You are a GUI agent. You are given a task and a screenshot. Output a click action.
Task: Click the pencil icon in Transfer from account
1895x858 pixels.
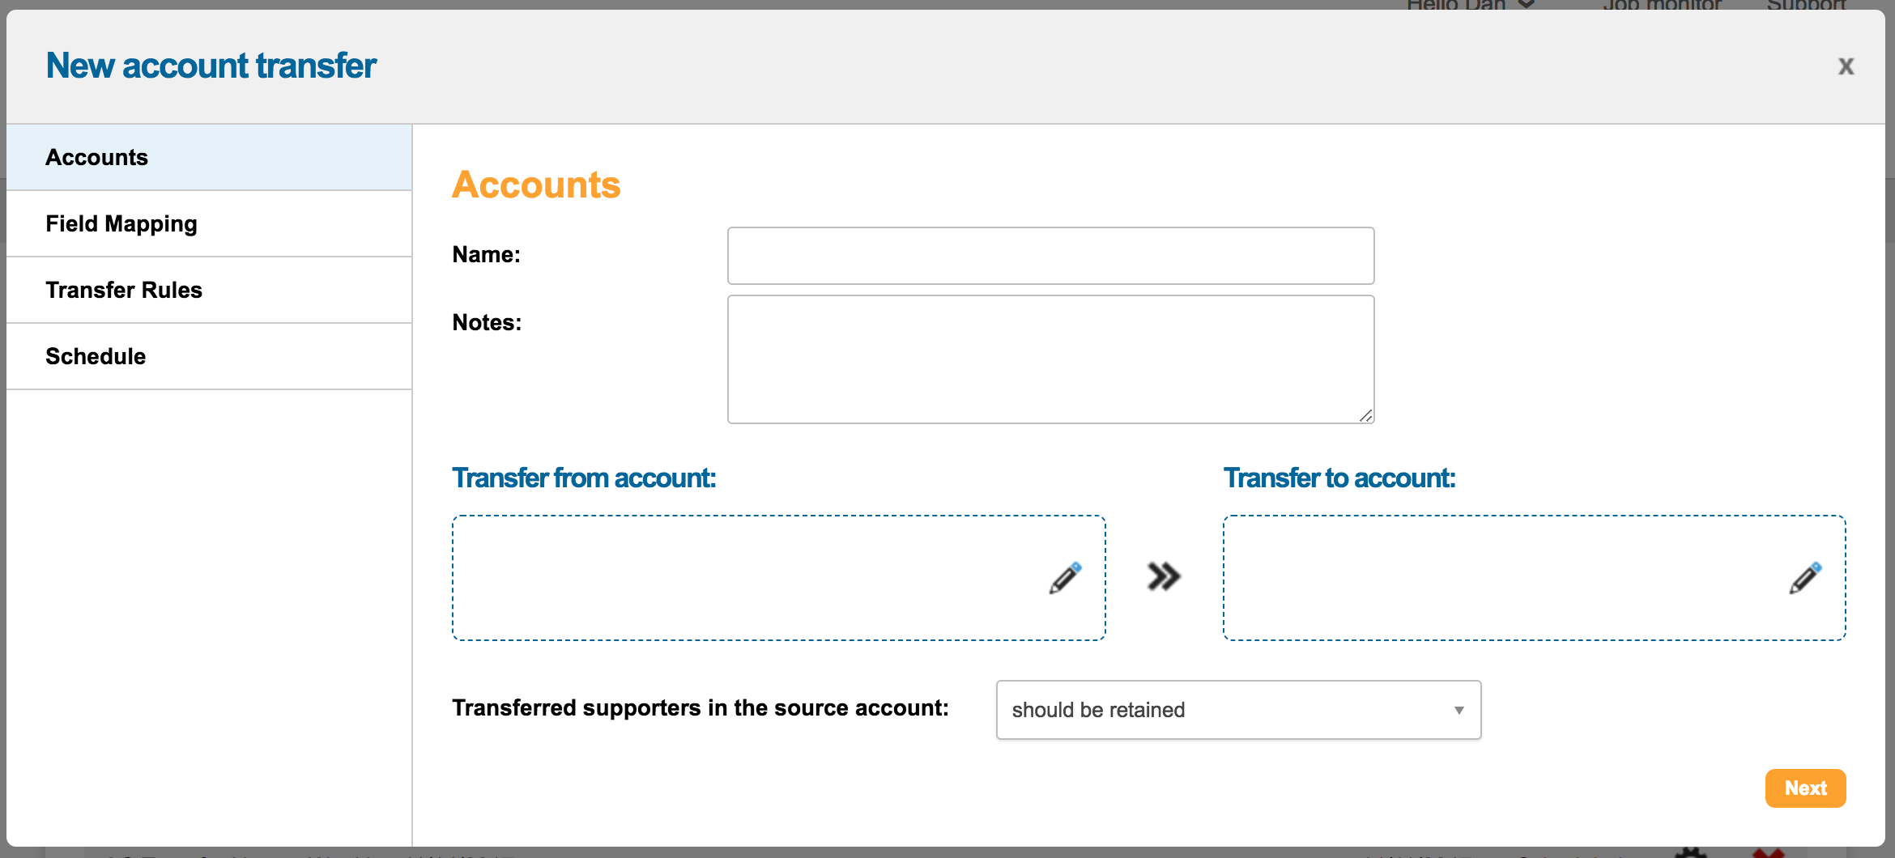[x=1065, y=578]
